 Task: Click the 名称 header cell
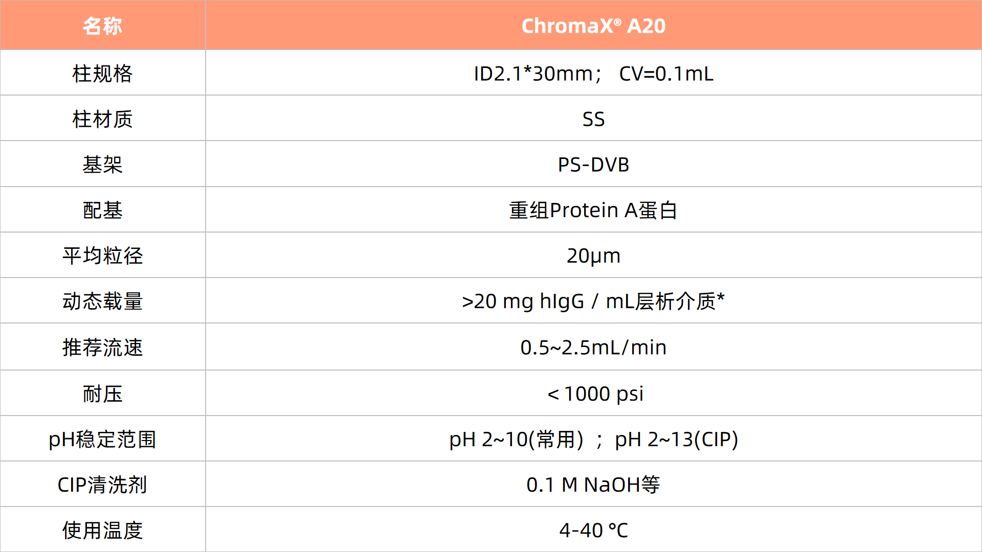click(102, 26)
